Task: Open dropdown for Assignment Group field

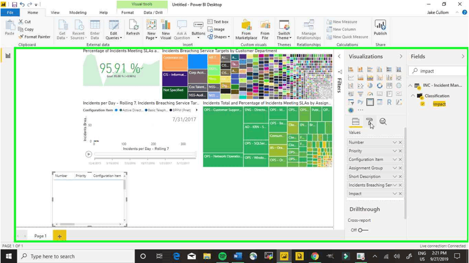Action: (x=395, y=168)
